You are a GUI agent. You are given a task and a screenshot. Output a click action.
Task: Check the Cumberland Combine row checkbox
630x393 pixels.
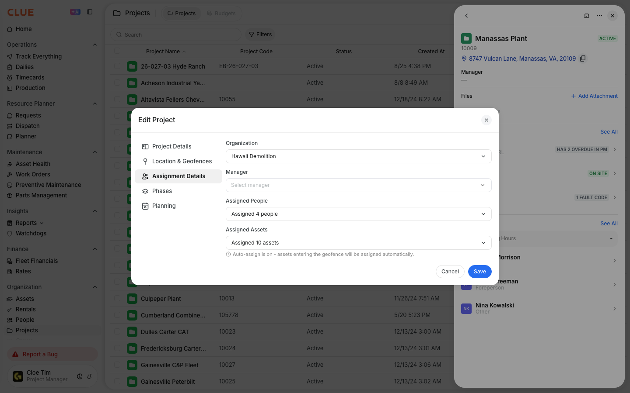117,315
